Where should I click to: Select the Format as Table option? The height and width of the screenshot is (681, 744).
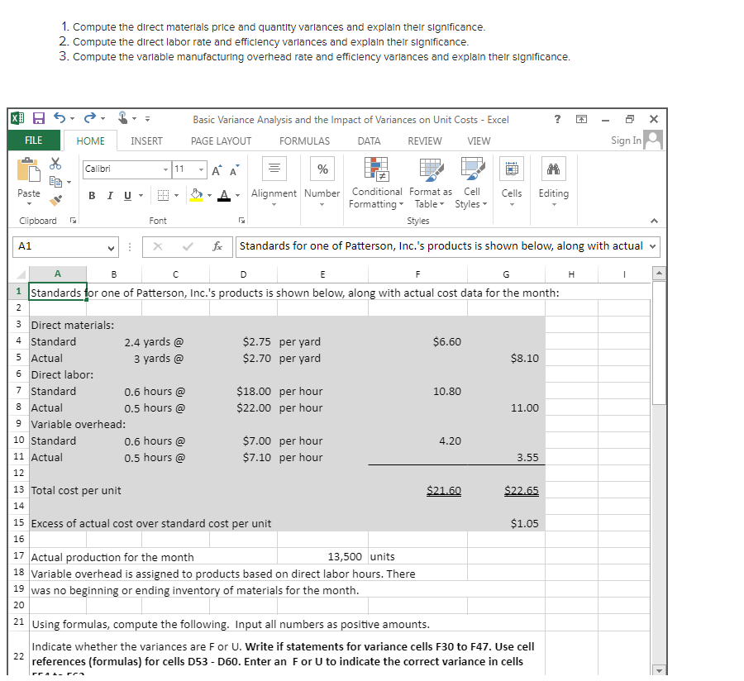click(x=430, y=183)
